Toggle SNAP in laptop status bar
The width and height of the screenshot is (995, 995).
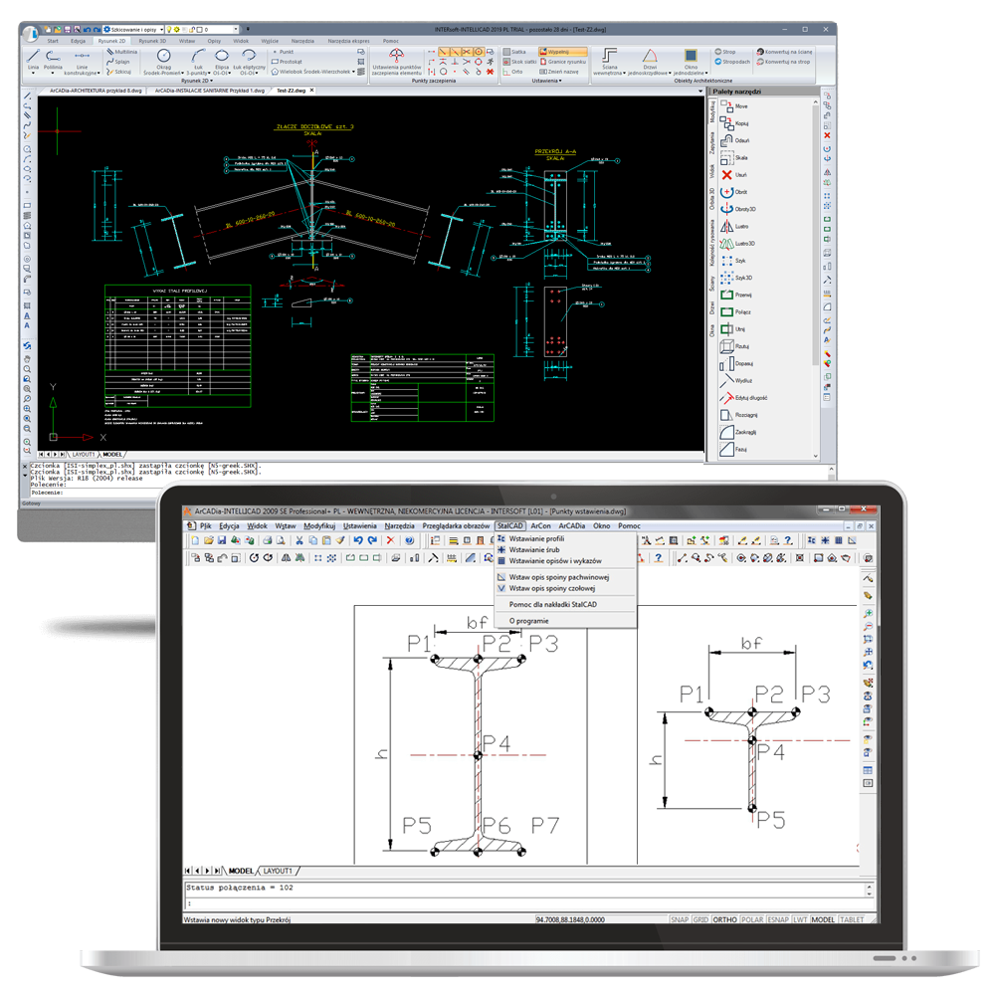point(680,920)
